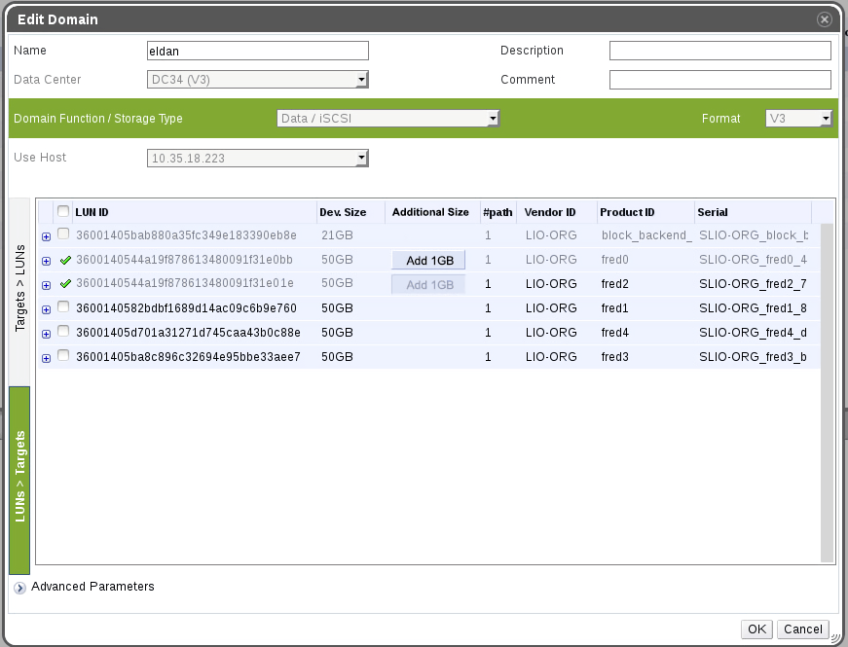This screenshot has height=647, width=848.
Task: Expand the plus icon for LUN ending 0bb
Action: (x=46, y=261)
